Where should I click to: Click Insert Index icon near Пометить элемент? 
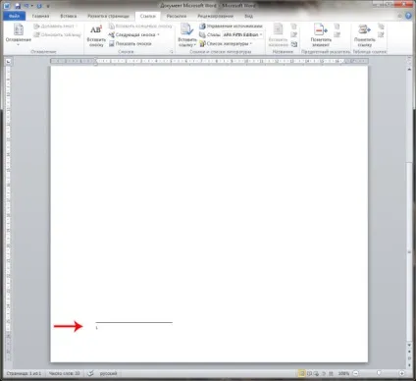[x=337, y=27]
